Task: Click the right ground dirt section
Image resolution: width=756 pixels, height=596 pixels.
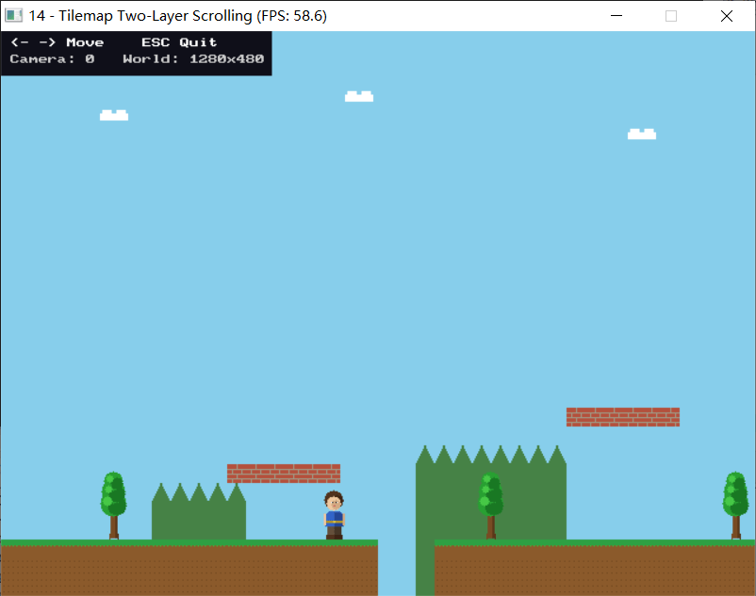Action: (594, 571)
